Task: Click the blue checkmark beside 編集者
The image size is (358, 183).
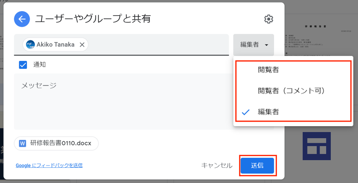Action: pos(245,112)
